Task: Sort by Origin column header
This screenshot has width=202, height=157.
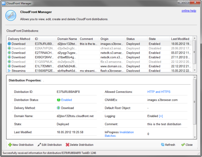Action: 112,39
